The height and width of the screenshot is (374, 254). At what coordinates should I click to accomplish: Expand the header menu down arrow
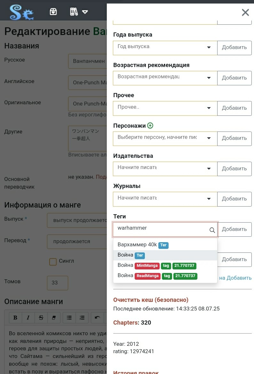[85, 12]
